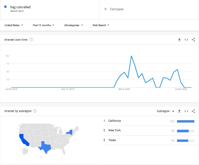This screenshot has height=165, width=199.
Task: Download the Interest by subregion data
Action: pos(179,111)
